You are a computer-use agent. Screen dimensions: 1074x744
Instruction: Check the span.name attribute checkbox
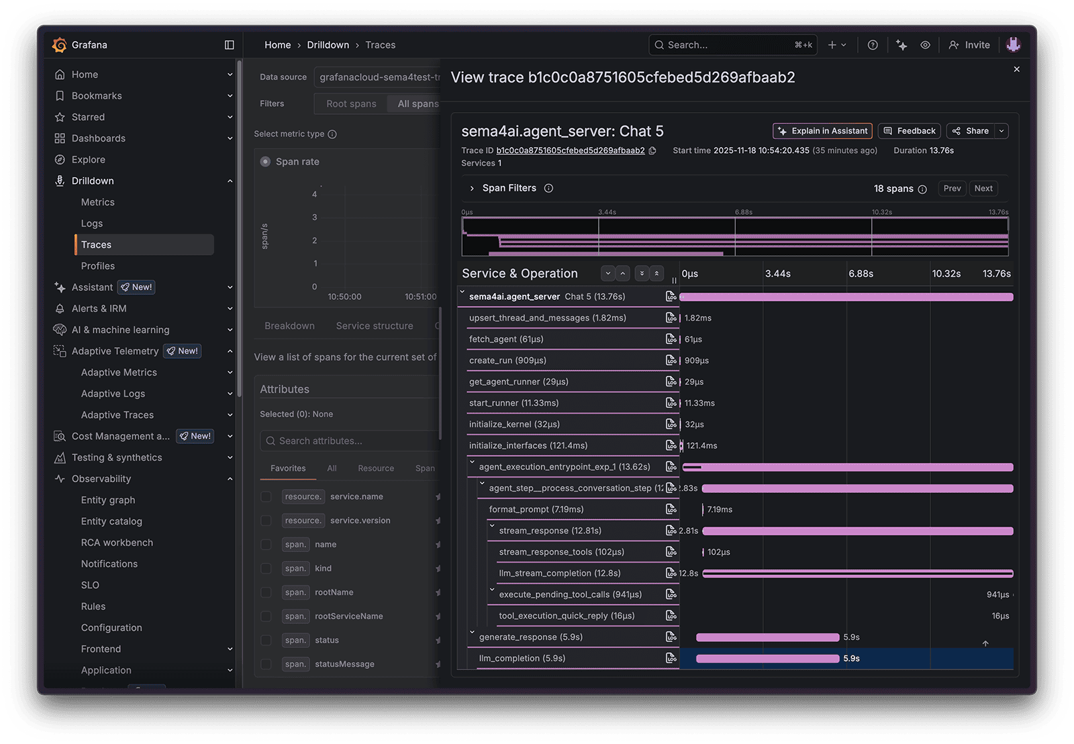click(x=266, y=544)
